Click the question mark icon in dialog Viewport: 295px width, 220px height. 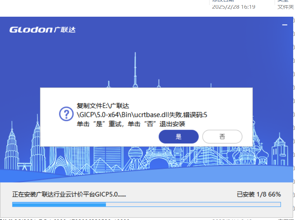[x=66, y=114]
